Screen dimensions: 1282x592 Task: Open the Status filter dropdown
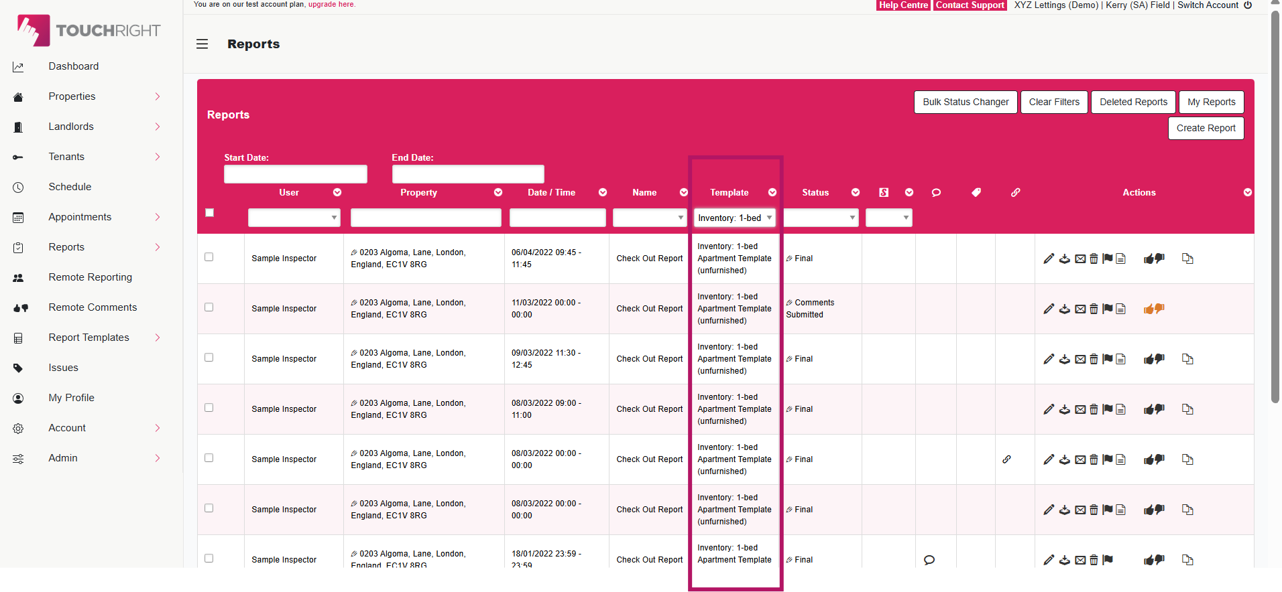pos(821,218)
